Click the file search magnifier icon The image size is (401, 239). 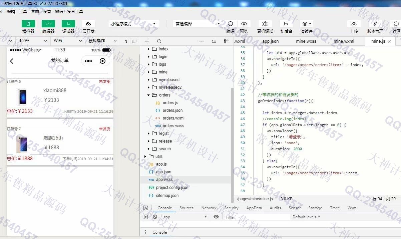pyautogui.click(x=159, y=41)
